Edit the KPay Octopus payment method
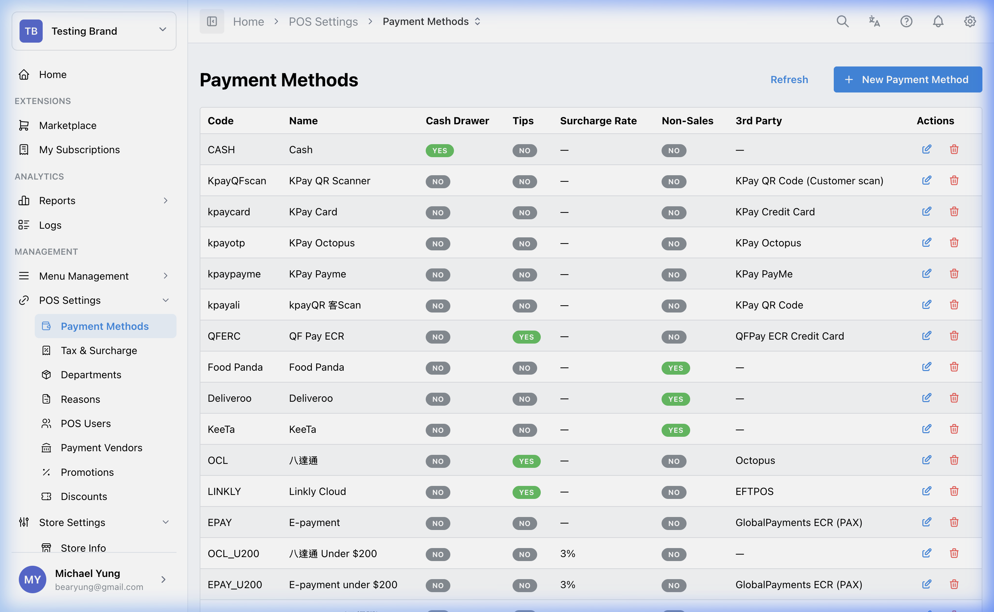 coord(927,242)
